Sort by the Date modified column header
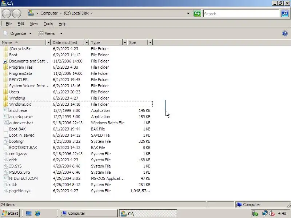The height and width of the screenshot is (218, 291). click(68, 43)
